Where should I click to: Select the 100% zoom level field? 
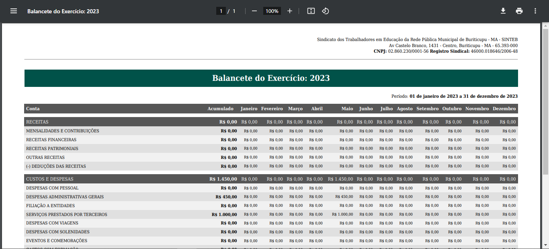[272, 11]
